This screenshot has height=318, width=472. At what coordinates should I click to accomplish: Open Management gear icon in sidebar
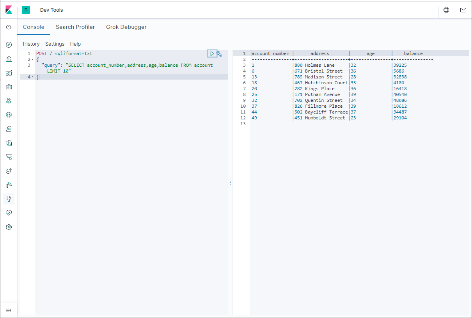click(9, 227)
